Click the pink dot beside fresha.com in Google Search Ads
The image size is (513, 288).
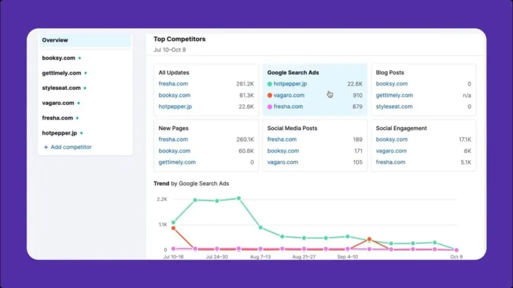pyautogui.click(x=270, y=106)
